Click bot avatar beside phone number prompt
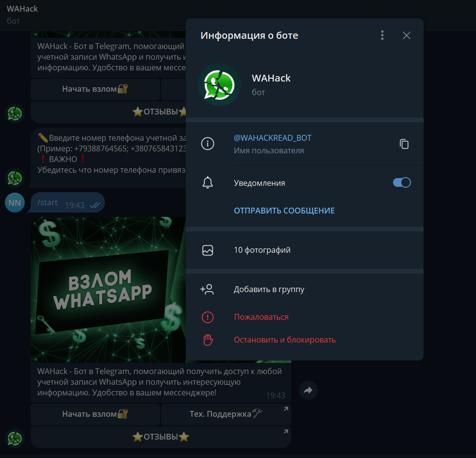Image resolution: width=476 pixels, height=458 pixels. tap(15, 178)
